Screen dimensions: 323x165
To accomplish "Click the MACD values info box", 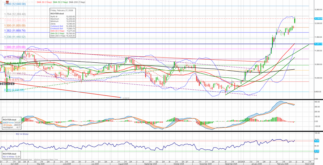I will pos(12,123).
